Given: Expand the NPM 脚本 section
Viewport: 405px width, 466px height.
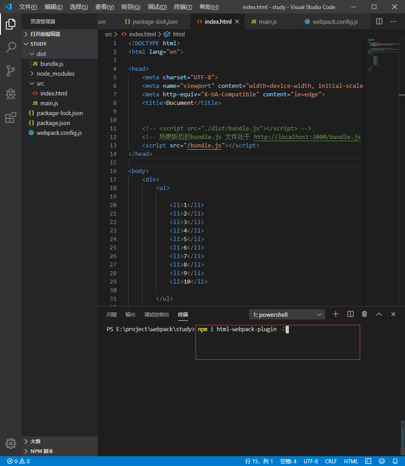Looking at the screenshot, I should point(60,451).
